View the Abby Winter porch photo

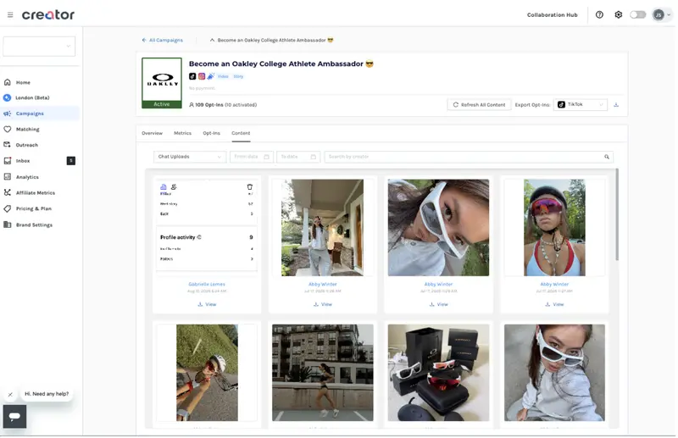click(x=323, y=304)
